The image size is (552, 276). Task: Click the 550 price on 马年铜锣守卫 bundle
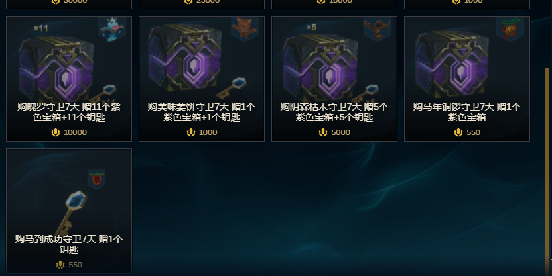click(x=467, y=132)
